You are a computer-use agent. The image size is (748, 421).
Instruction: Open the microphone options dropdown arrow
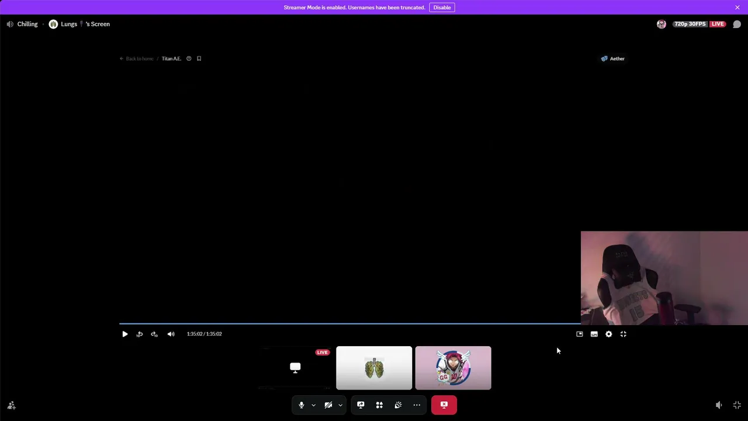point(314,405)
